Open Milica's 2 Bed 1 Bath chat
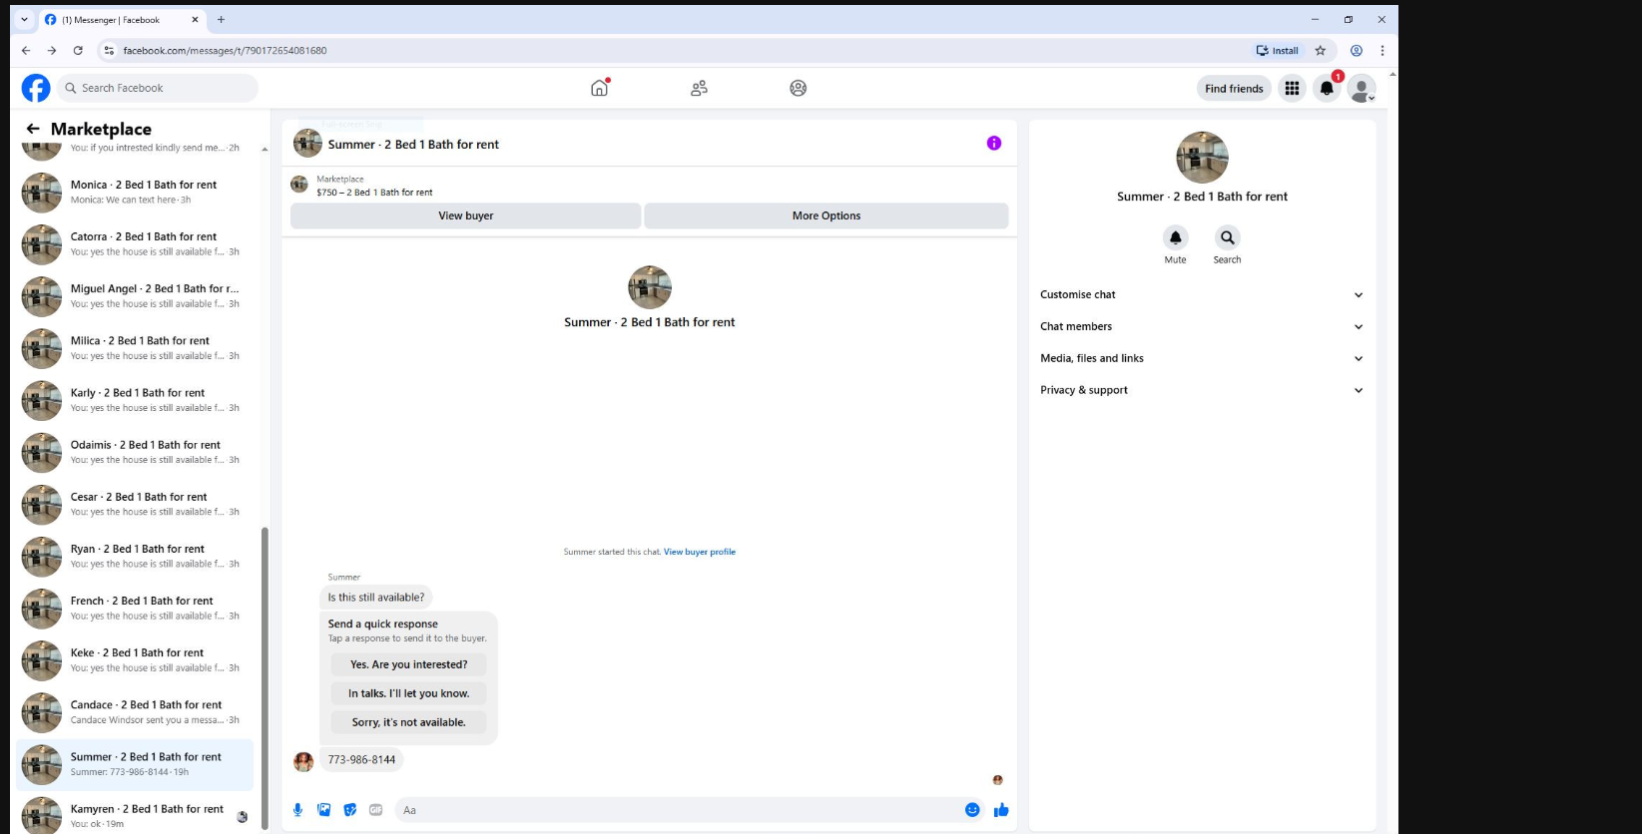The width and height of the screenshot is (1642, 834). coord(135,348)
